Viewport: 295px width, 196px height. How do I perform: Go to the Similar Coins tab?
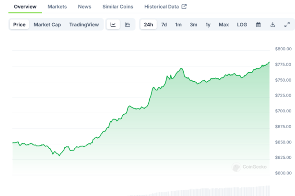coord(118,7)
